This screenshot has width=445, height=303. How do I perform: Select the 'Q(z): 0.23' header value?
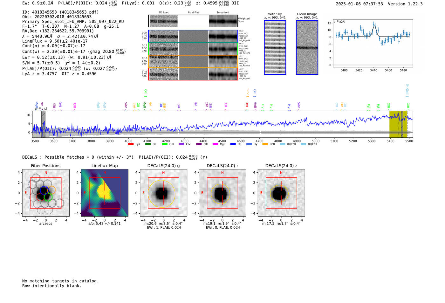click(x=172, y=3)
